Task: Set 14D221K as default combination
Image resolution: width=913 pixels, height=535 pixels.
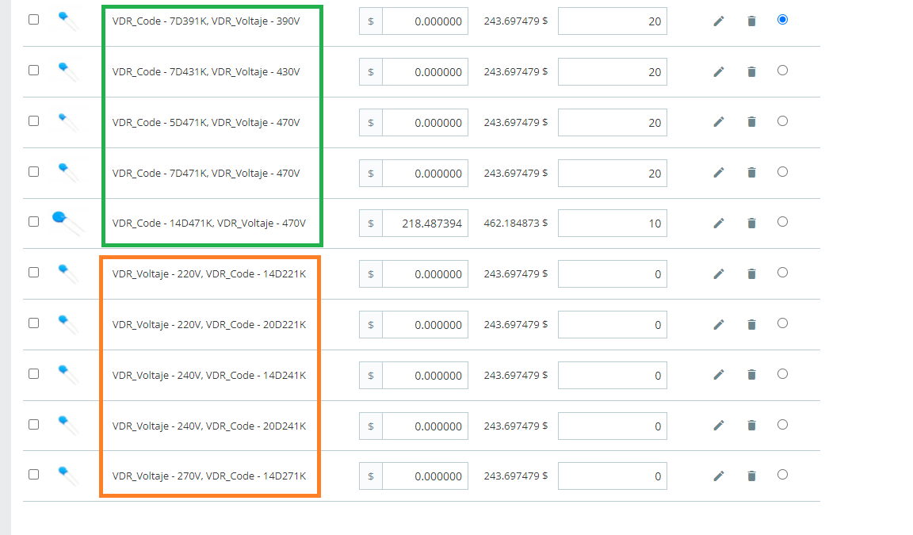Action: 782,272
